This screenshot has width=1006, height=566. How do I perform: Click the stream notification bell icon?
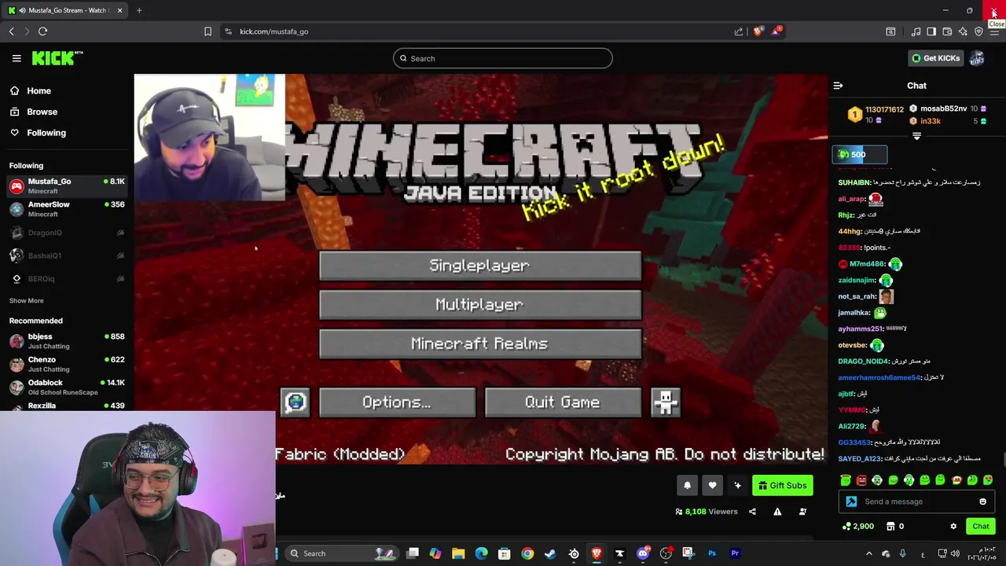coord(687,485)
